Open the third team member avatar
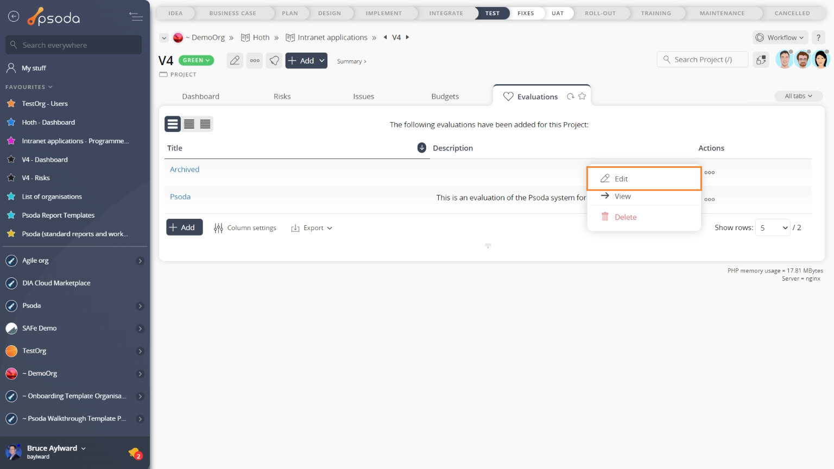This screenshot has width=834, height=469. point(821,59)
